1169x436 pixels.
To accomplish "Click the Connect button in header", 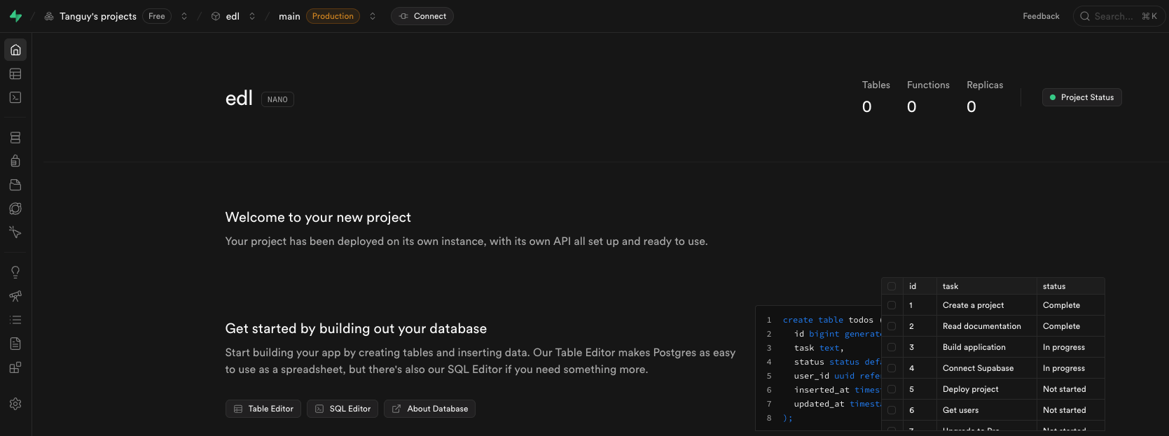I will [422, 16].
